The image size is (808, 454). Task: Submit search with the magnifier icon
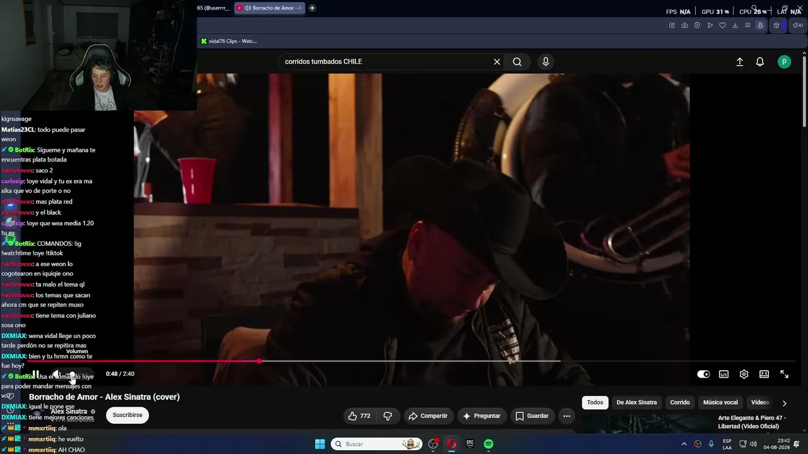(517, 62)
